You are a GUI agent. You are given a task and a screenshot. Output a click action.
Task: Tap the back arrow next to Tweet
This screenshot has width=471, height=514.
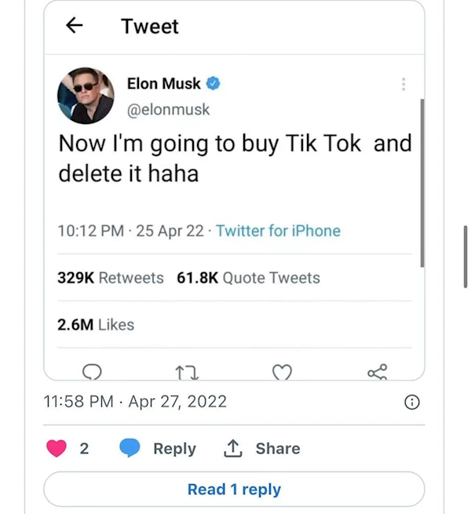(74, 26)
